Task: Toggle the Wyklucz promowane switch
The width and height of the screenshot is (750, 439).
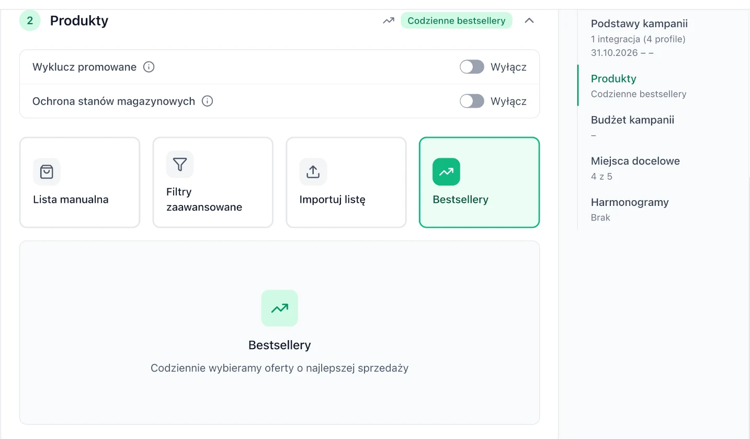Action: (472, 67)
